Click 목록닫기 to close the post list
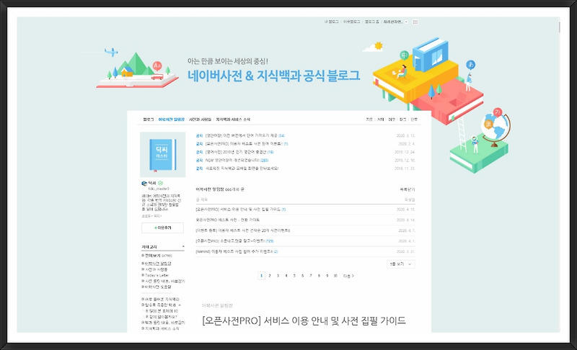The width and height of the screenshot is (577, 350). [408, 189]
